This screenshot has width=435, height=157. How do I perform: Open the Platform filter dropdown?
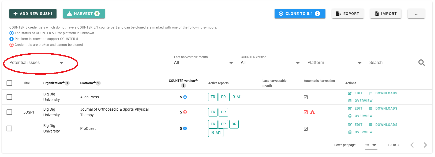click(x=335, y=63)
